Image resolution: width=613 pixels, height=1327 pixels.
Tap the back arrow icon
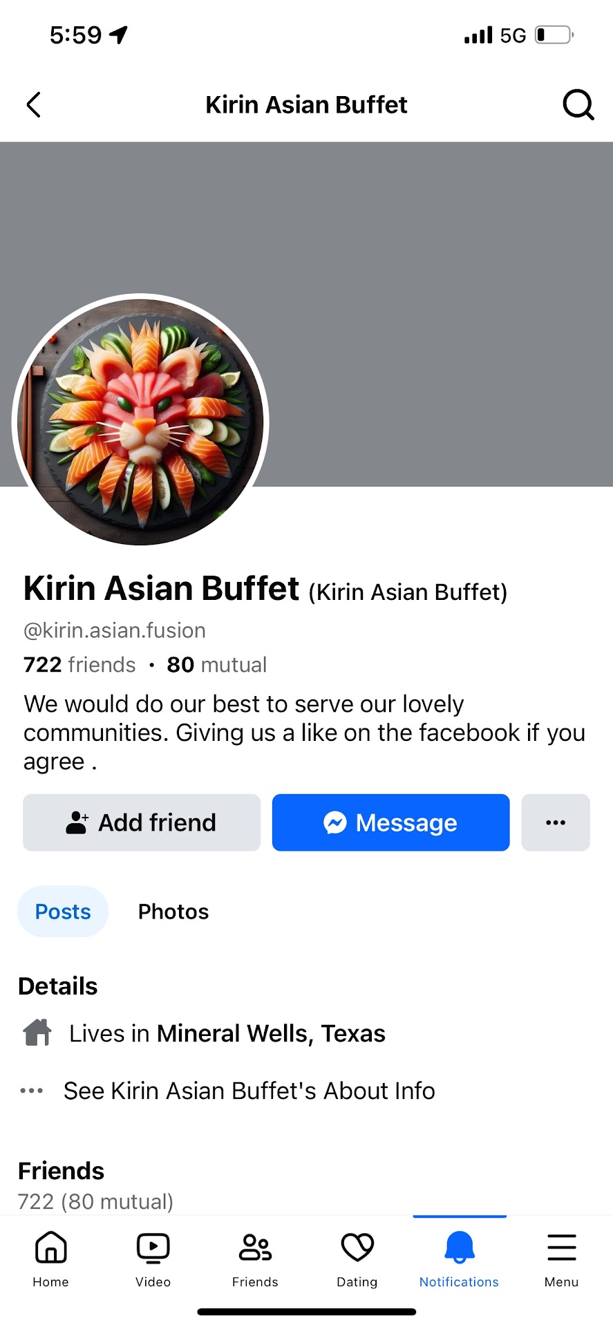(x=33, y=105)
